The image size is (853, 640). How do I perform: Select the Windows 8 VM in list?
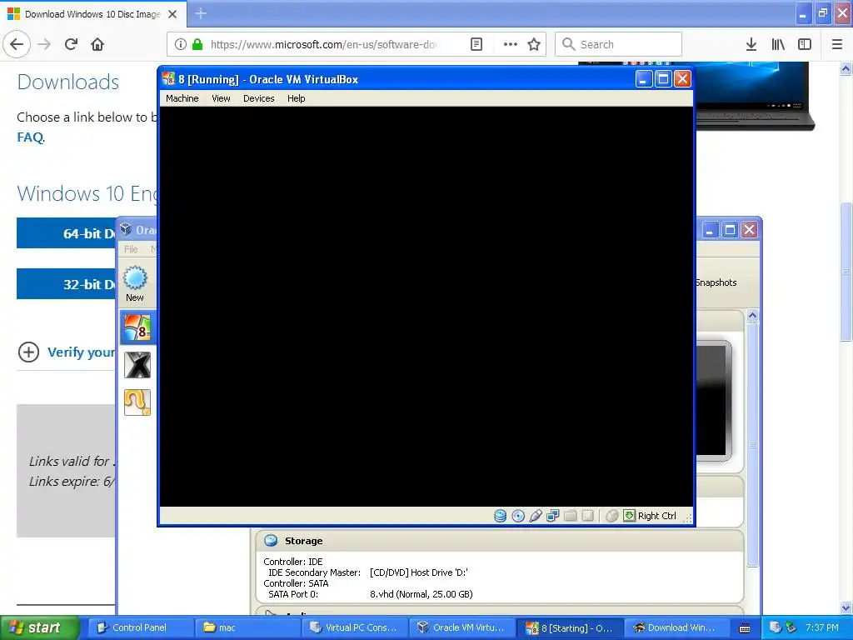[137, 327]
